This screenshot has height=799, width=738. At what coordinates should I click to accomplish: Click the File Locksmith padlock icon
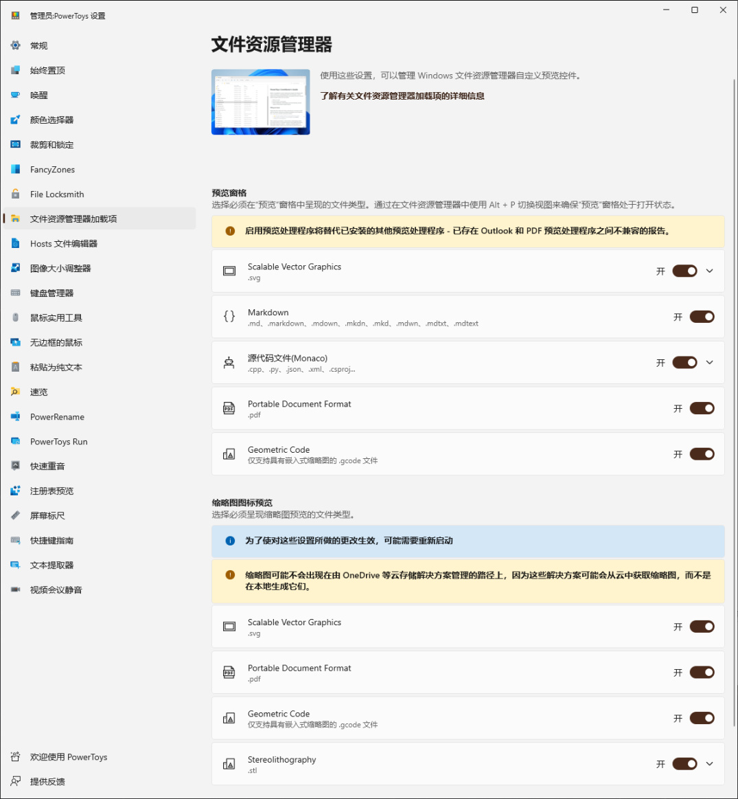coord(15,194)
